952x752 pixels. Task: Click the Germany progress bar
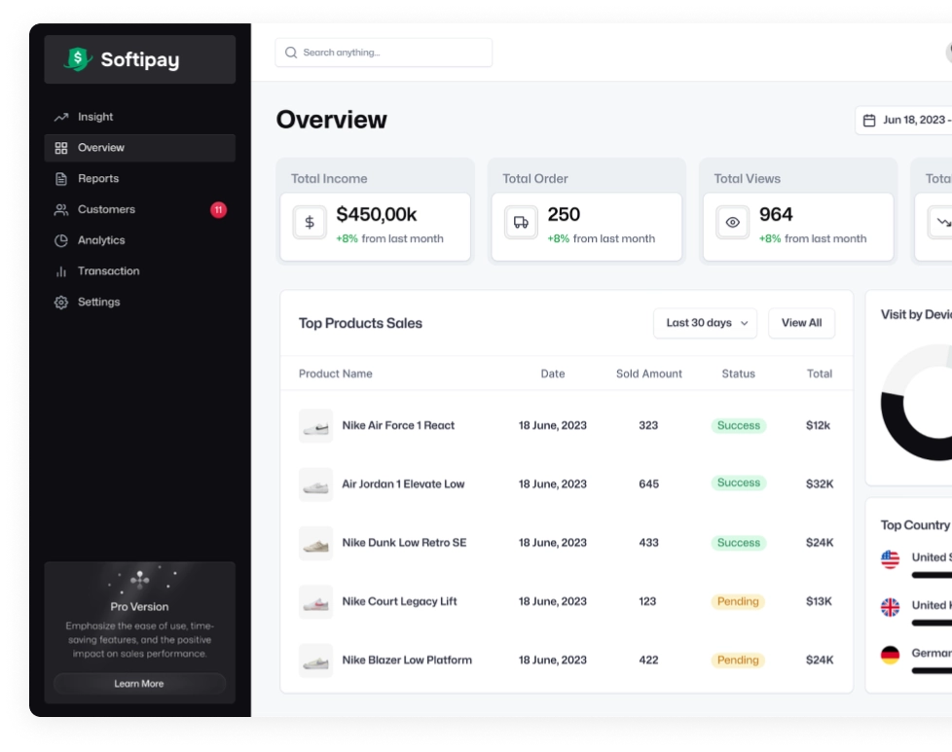click(932, 671)
